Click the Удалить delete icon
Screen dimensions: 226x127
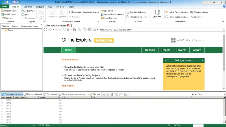(192, 17)
